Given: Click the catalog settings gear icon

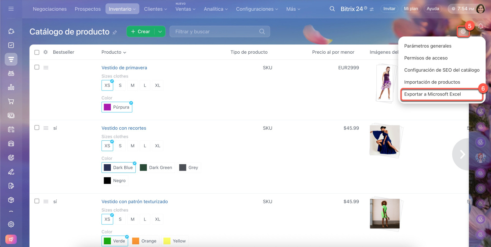Looking at the screenshot, I should [x=463, y=32].
